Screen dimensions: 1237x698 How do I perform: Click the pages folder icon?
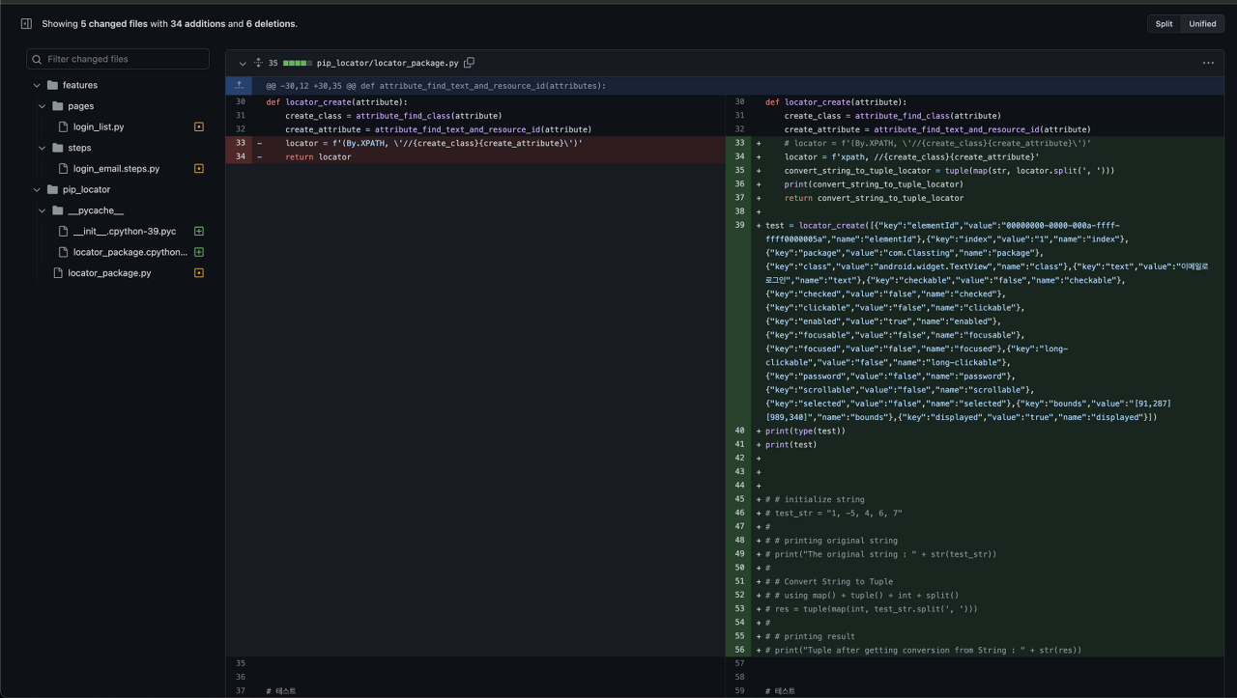click(x=58, y=106)
